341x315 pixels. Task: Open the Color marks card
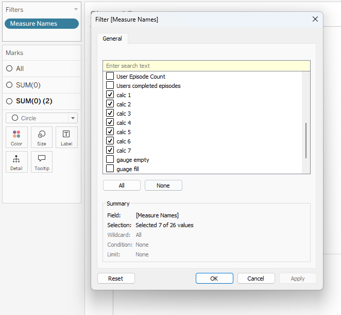click(16, 137)
